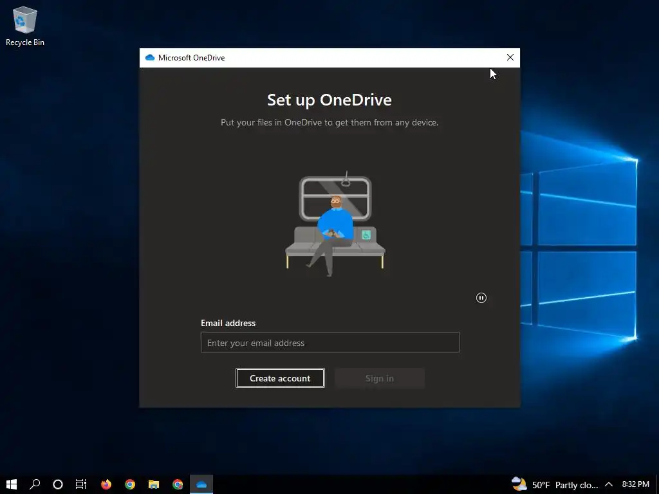Pause the OneDrive setup animation
The image size is (659, 494).
(x=481, y=298)
